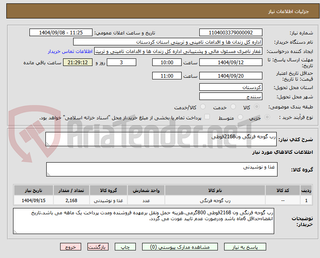Click the response deadline date 1404/09/12
This screenshot has height=258, width=320.
point(230,63)
